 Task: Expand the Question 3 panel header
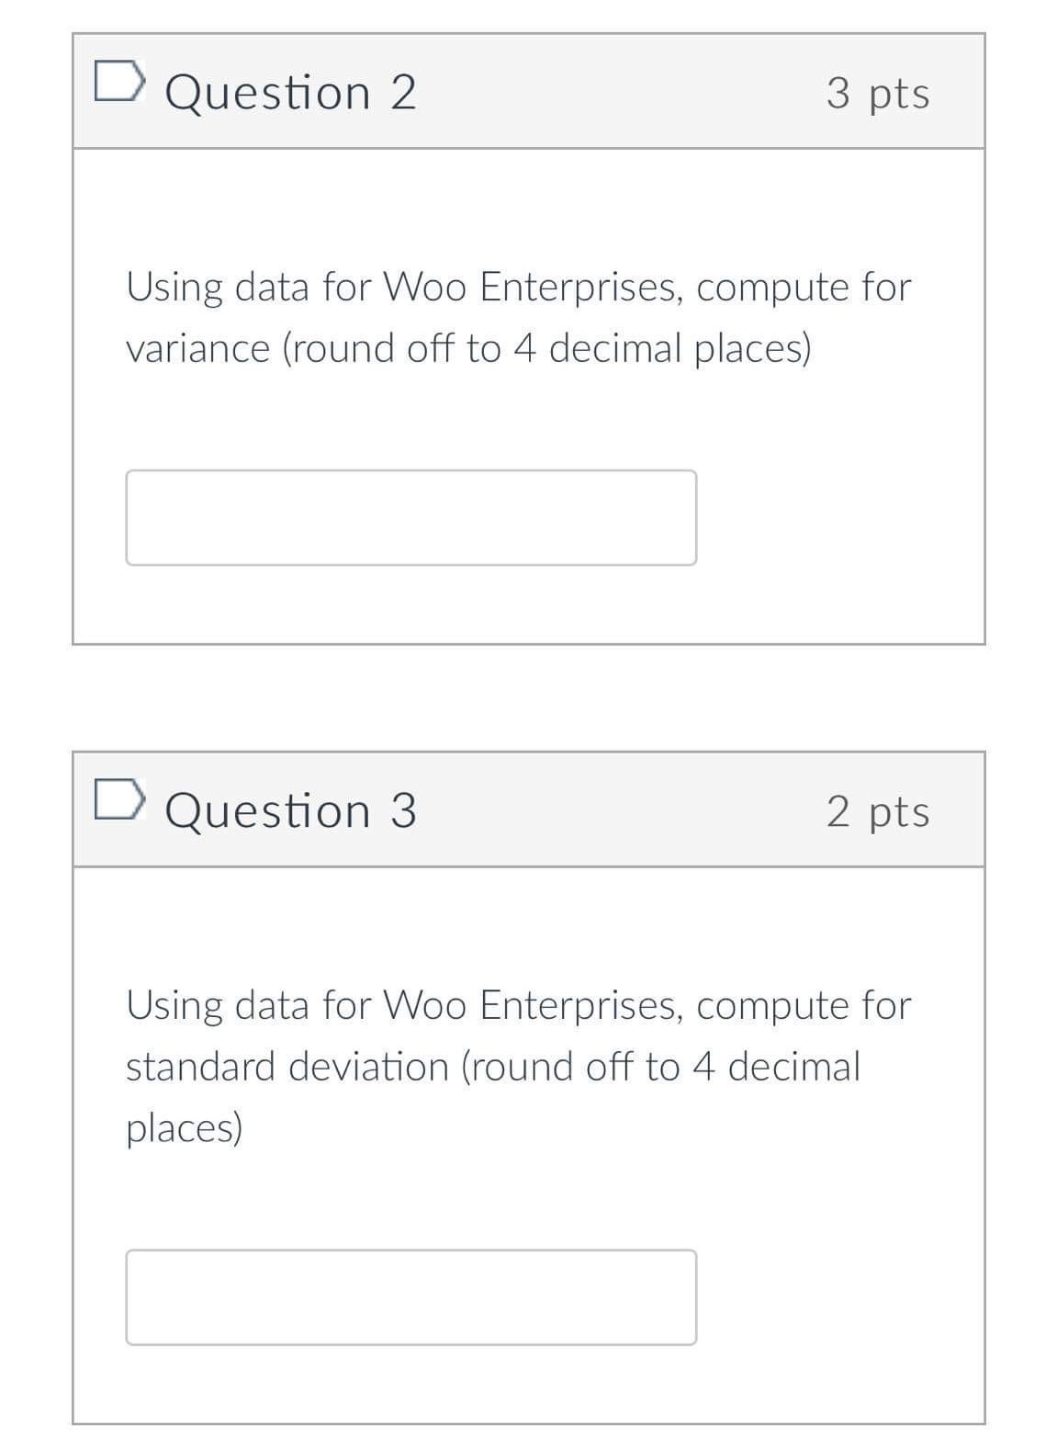click(x=528, y=809)
